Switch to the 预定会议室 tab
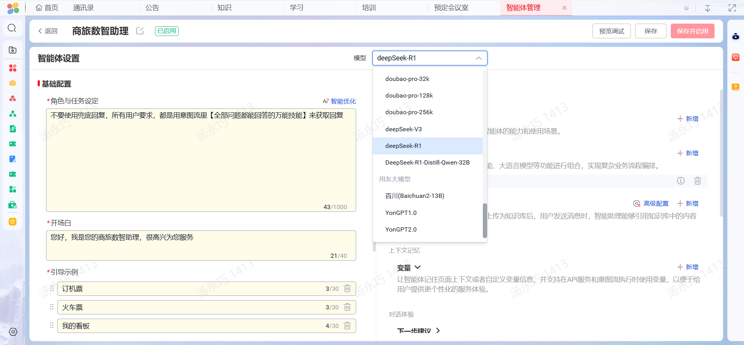The height and width of the screenshot is (345, 744). (451, 8)
